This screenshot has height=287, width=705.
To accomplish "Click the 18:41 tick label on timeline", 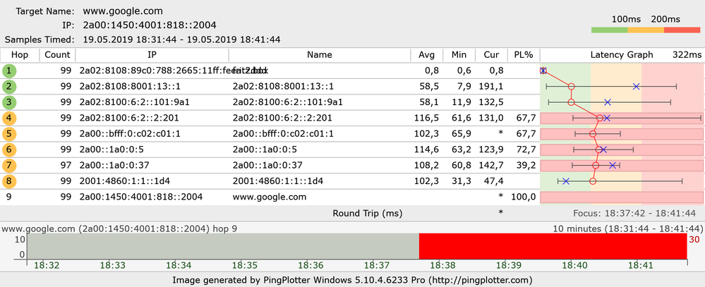I will 640,265.
